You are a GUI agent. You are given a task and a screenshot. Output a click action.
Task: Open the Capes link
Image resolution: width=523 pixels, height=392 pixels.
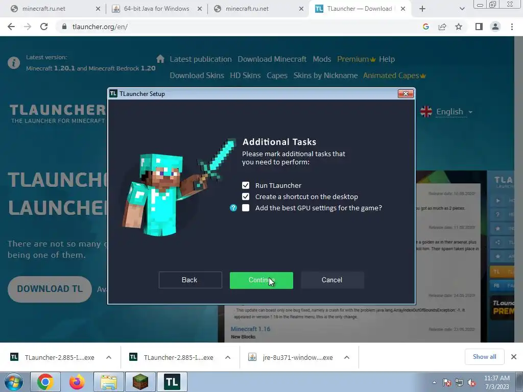point(277,76)
